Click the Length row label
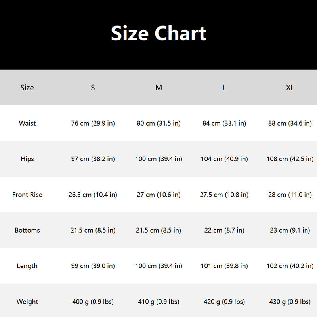The image size is (317, 317). (27, 266)
